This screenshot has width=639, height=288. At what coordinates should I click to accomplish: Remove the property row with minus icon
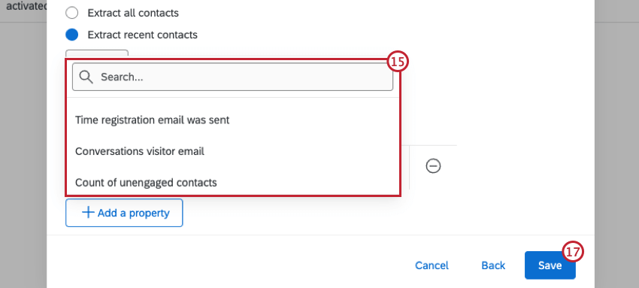(x=433, y=165)
